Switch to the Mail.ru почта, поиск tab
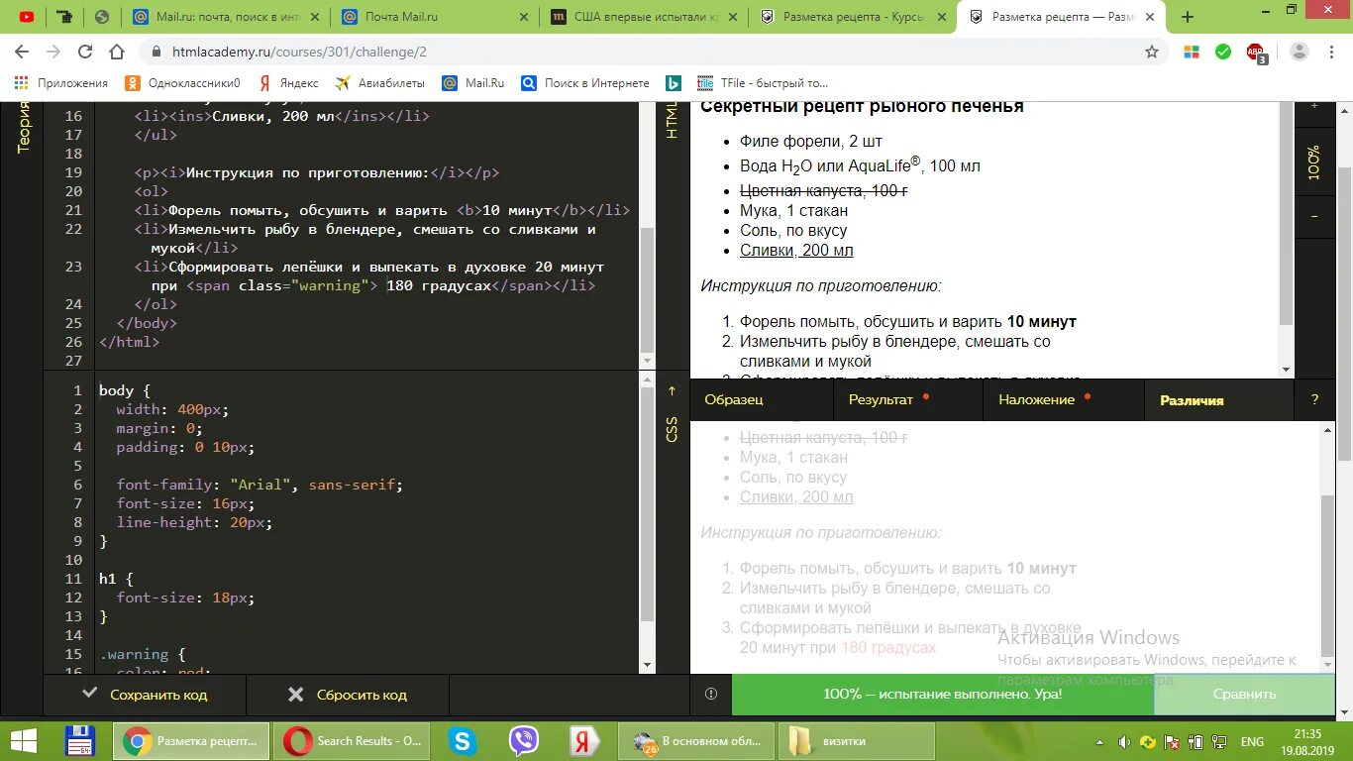This screenshot has height=761, width=1353. pos(226,17)
